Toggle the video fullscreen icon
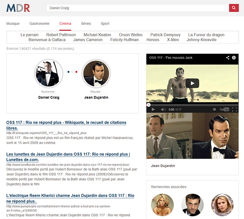 click(x=235, y=109)
